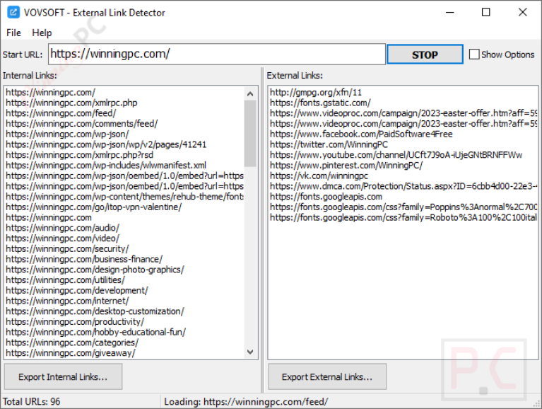542x409 pixels.
Task: Click the Start URL input field
Action: (217, 54)
